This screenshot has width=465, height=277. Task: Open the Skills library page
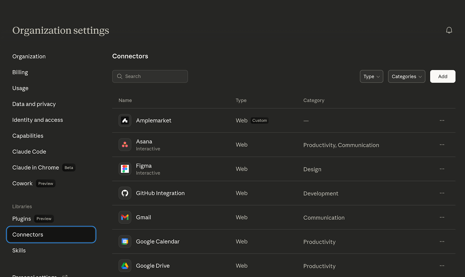[x=19, y=251]
